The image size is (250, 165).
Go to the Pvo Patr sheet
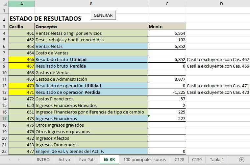[x=87, y=160]
